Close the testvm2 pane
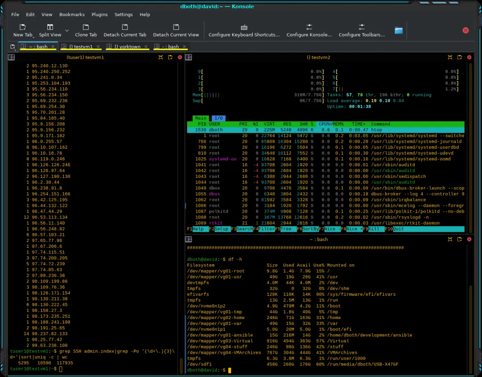Viewport: 482px width, 377px height. point(469,57)
